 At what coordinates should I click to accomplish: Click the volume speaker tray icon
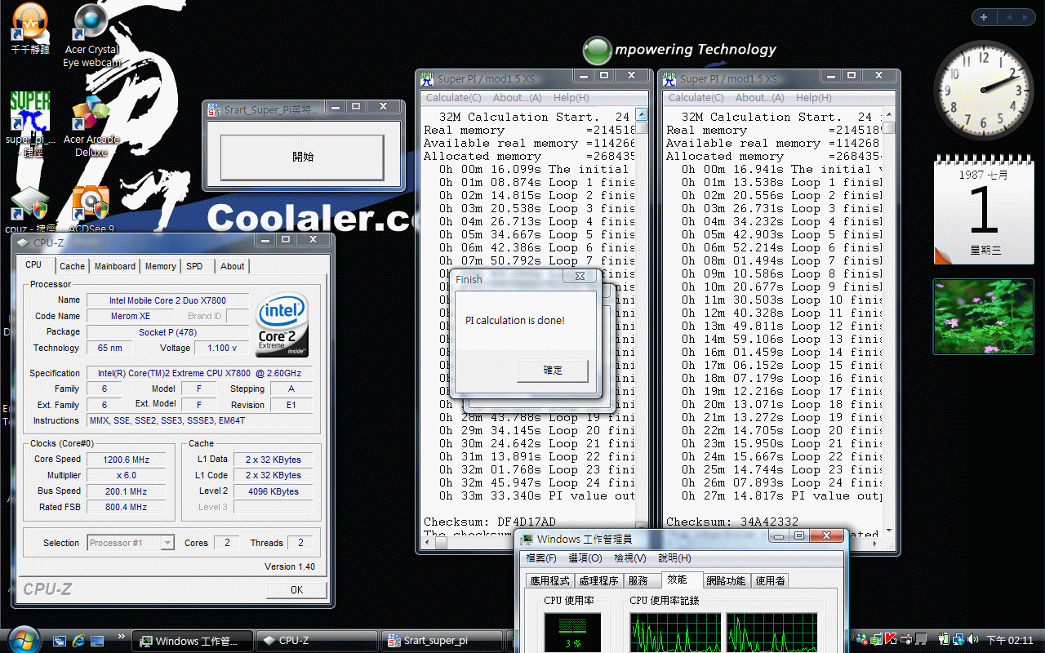click(x=972, y=640)
